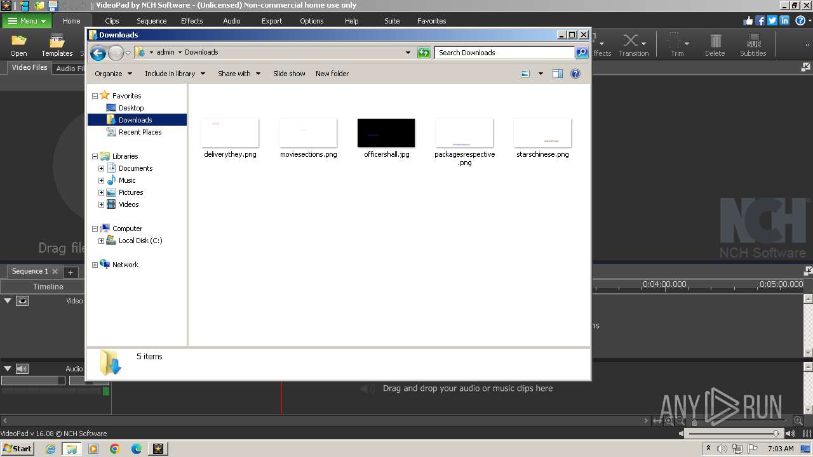Click the refresh button next to address bar
Image resolution: width=813 pixels, height=457 pixels.
click(x=424, y=53)
